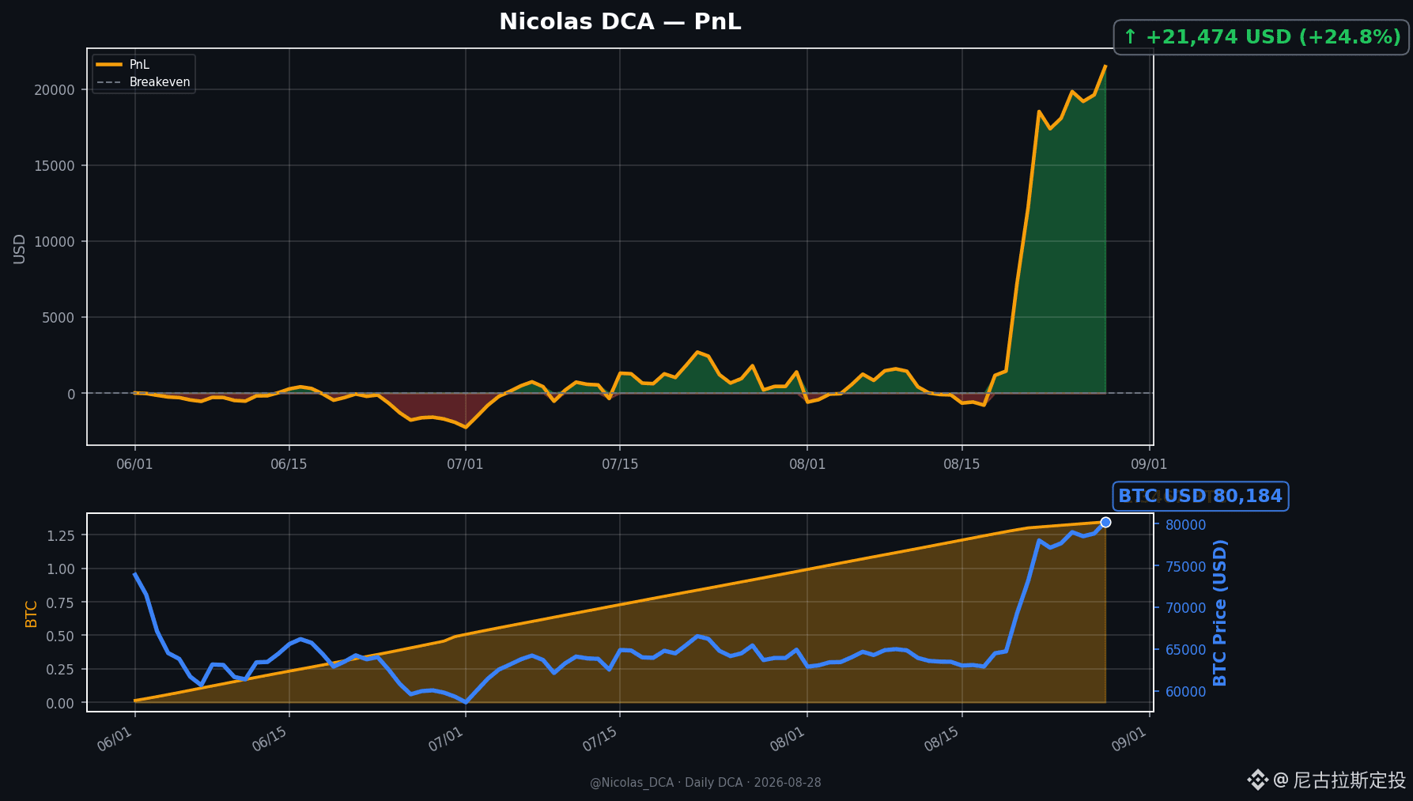Click the footer "@Nicolas_DCA · Daily DCA · 2026-08-28"
Screen dimensions: 1413x801
tap(705, 783)
